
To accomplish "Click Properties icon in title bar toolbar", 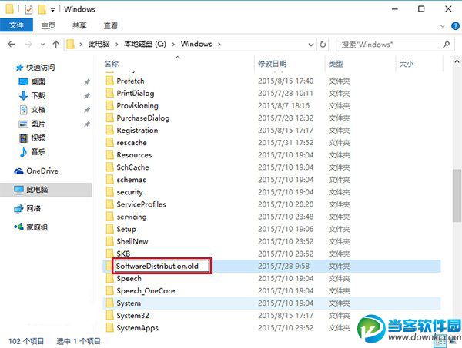I will click(x=28, y=9).
